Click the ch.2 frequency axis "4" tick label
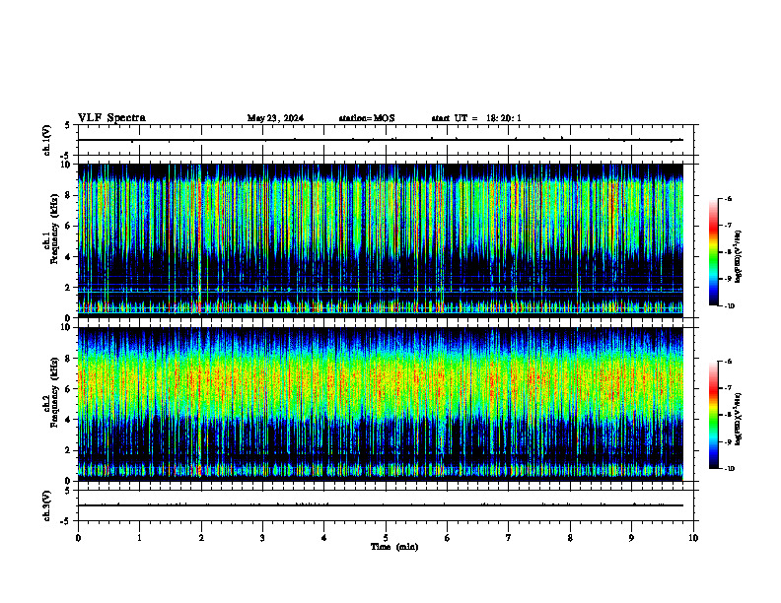The image size is (781, 603). [x=69, y=420]
